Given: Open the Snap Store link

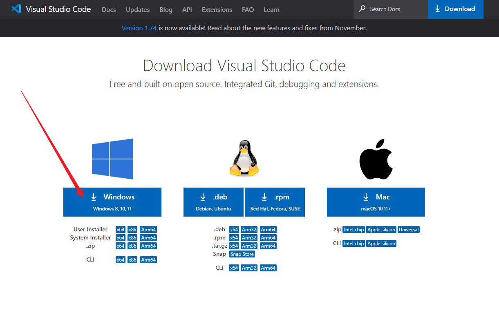Looking at the screenshot, I should coord(242,254).
